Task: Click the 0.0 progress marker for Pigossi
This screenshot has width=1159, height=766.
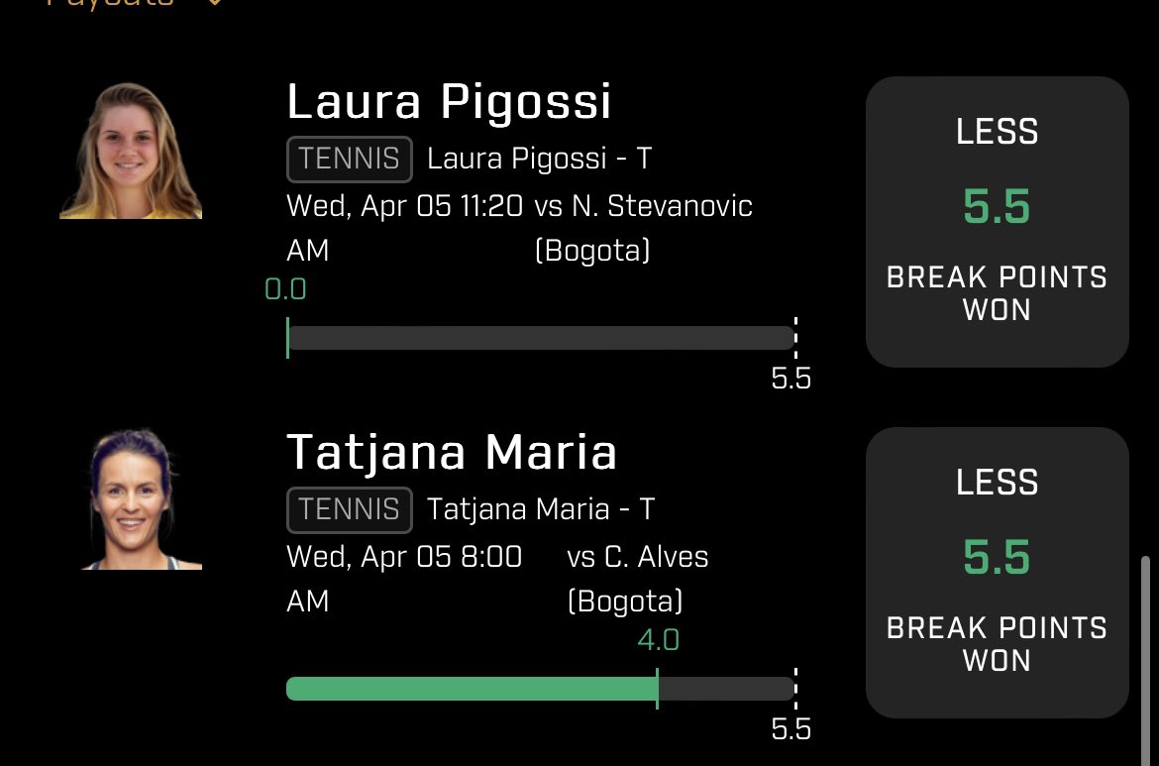Action: (x=285, y=289)
